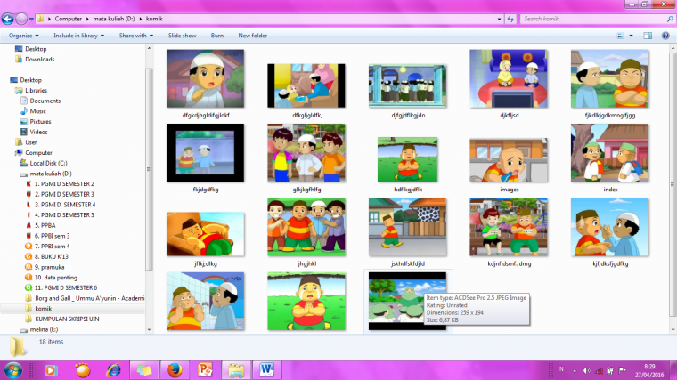This screenshot has height=380, width=677.
Task: Click Computer in address breadcrumb
Action: pyautogui.click(x=69, y=19)
